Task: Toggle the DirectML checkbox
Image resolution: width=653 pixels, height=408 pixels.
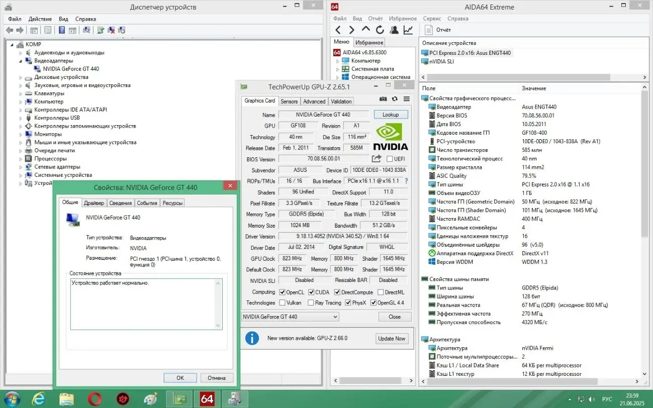Action: coord(381,292)
